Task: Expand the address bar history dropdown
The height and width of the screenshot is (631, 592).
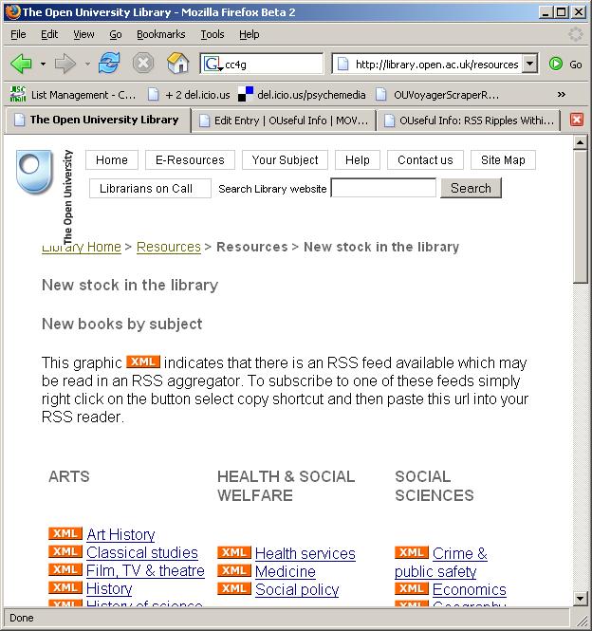Action: point(529,64)
